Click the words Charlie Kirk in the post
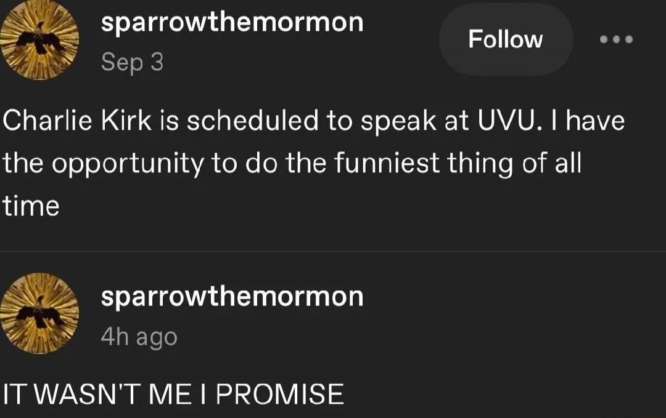The height and width of the screenshot is (418, 666). 77,121
